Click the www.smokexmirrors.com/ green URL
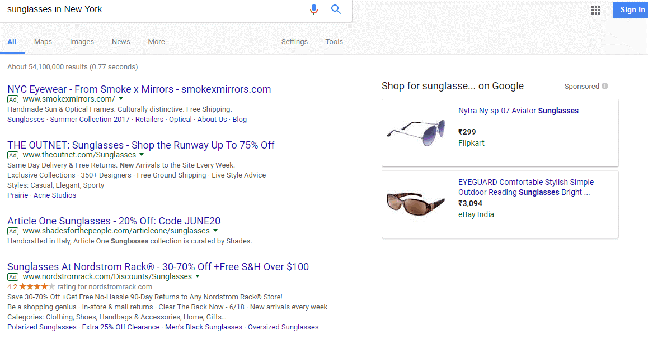Image resolution: width=648 pixels, height=344 pixels. coord(69,99)
